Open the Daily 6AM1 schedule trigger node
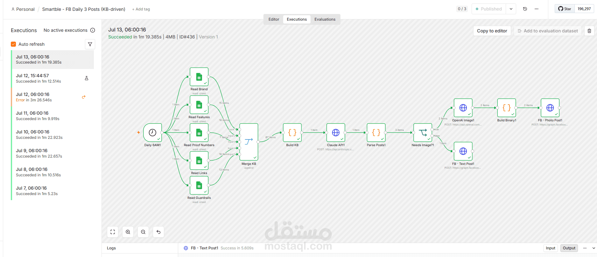This screenshot has height=257, width=597. tap(152, 132)
